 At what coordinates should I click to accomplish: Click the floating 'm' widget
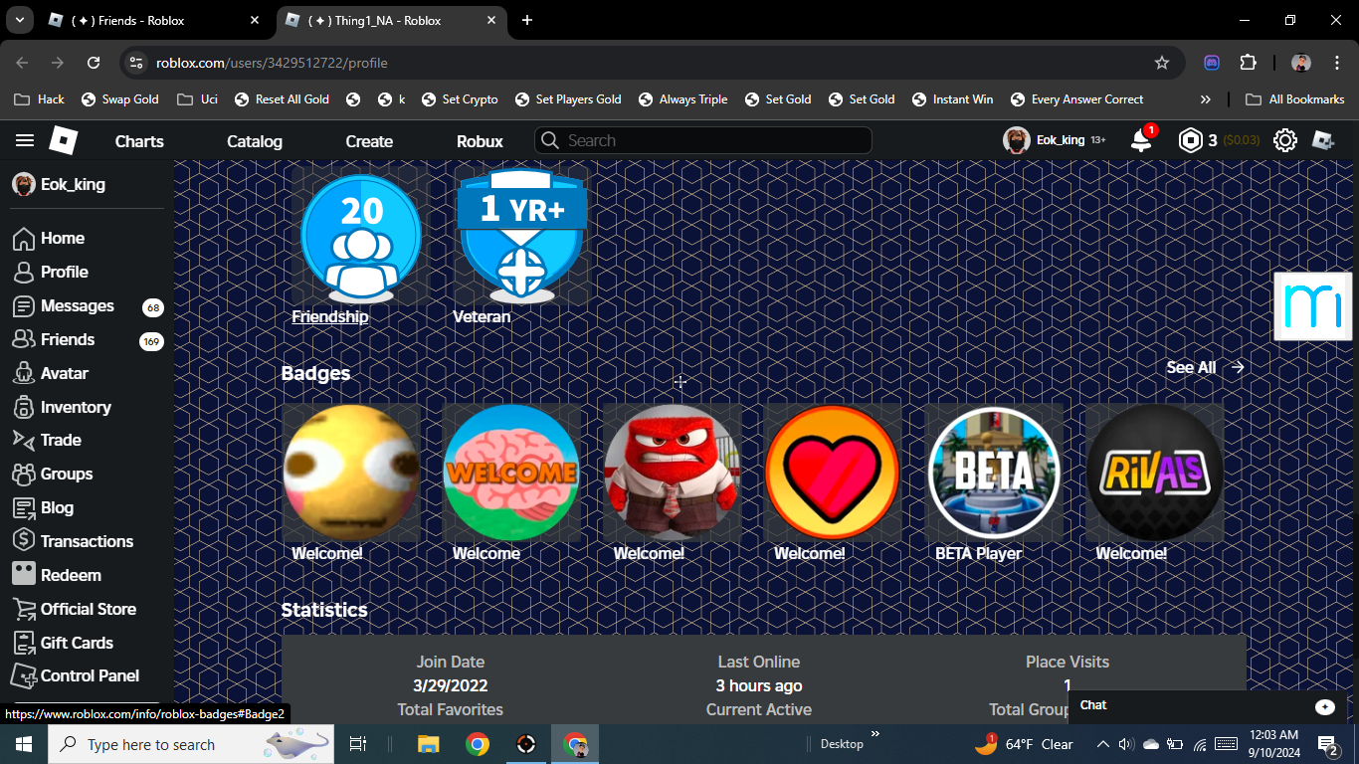click(1313, 305)
